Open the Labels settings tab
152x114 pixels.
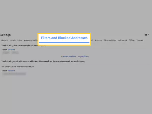pyautogui.click(x=13, y=40)
